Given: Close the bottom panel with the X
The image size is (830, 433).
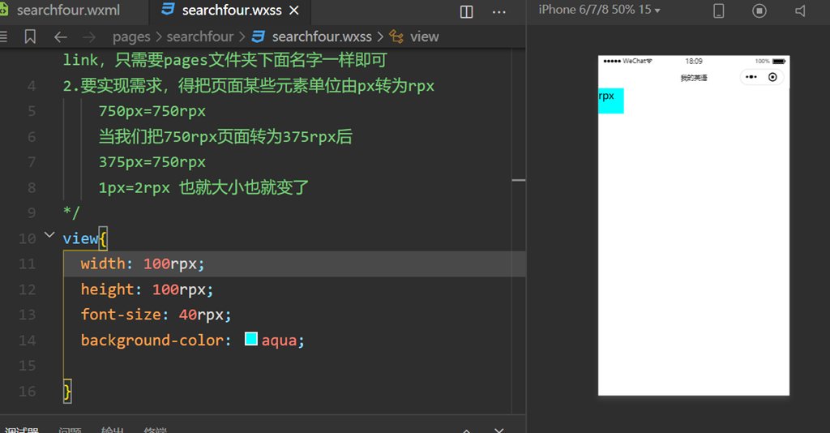Looking at the screenshot, I should (x=499, y=431).
